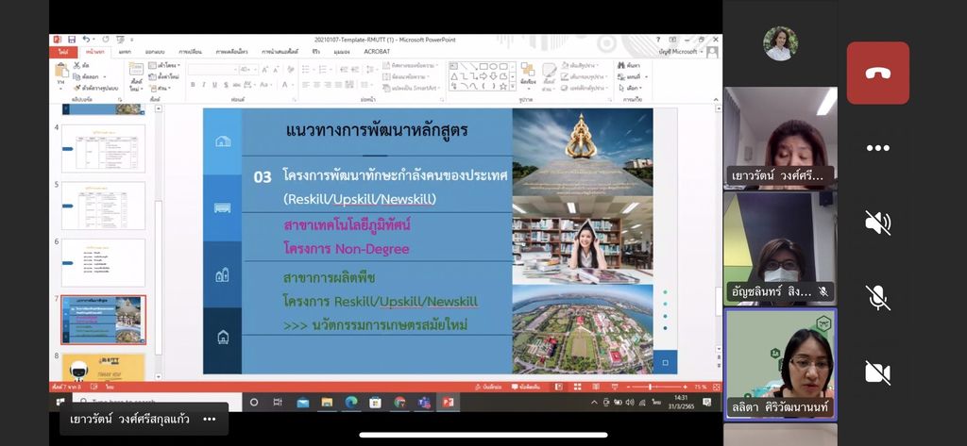The image size is (967, 446).
Task: Hang up the call with the red button
Action: coord(877,73)
